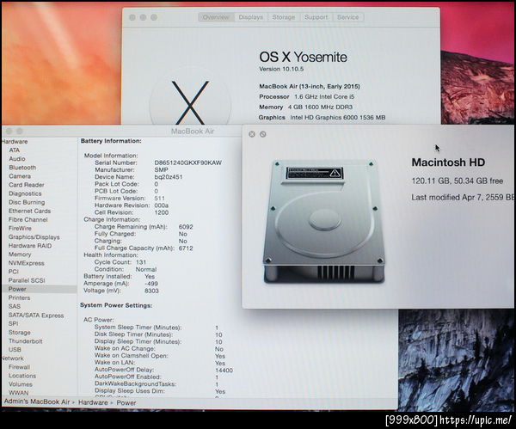
Task: Select the Overview tab
Action: (x=216, y=17)
